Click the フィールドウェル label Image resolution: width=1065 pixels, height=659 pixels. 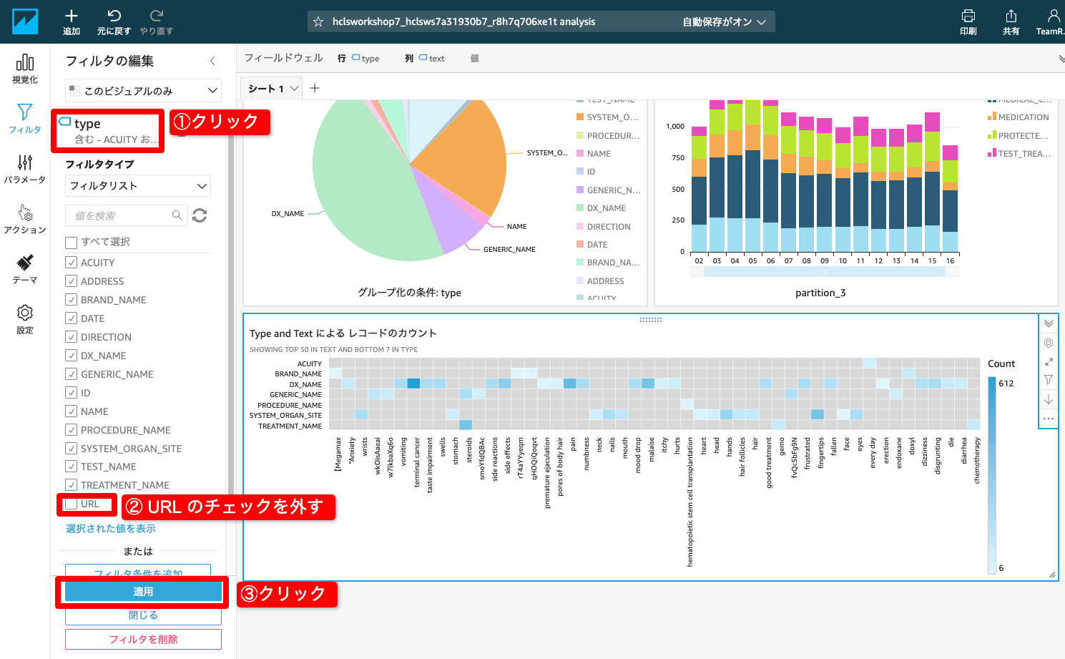point(284,58)
